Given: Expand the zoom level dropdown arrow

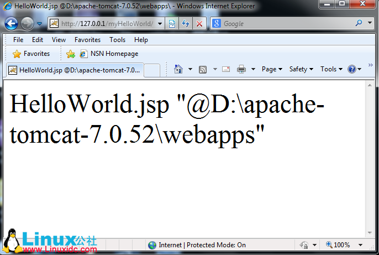Looking at the screenshot, I should 360,245.
